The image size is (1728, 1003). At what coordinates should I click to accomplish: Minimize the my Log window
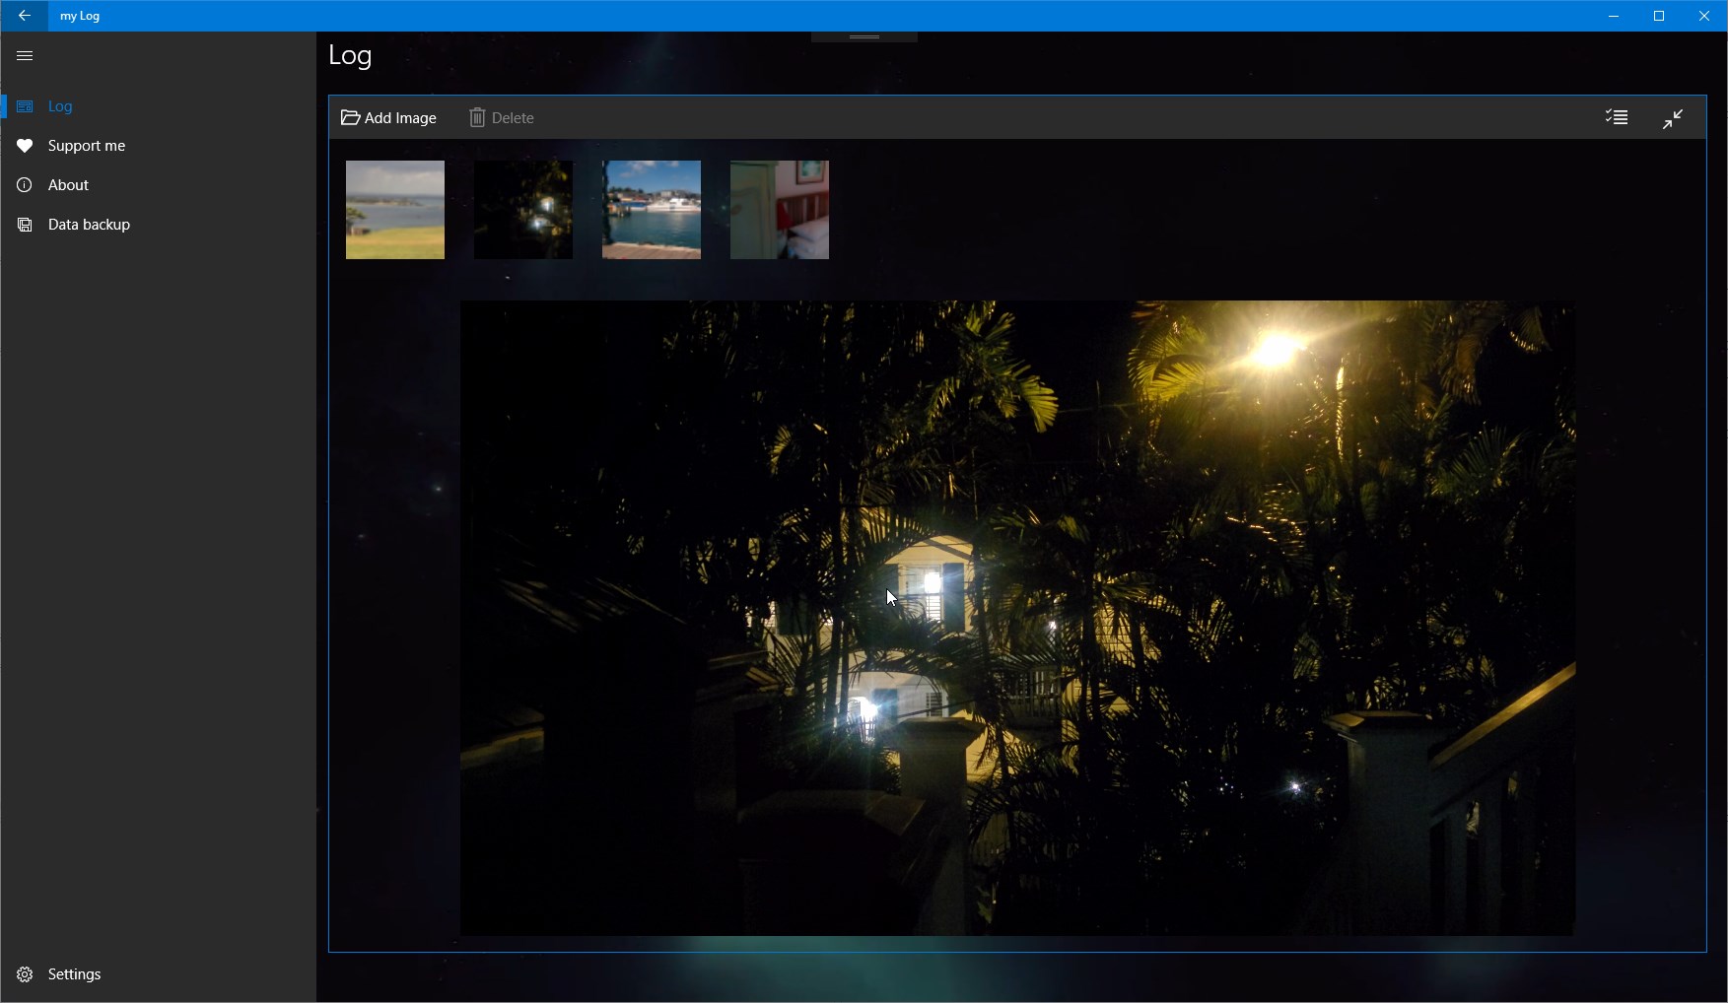(x=1614, y=16)
